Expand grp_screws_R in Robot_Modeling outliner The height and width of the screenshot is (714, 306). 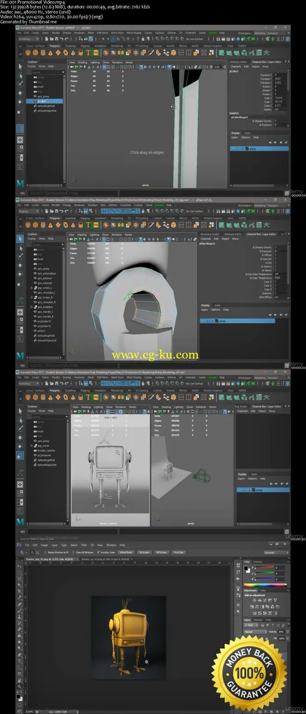coord(31,297)
